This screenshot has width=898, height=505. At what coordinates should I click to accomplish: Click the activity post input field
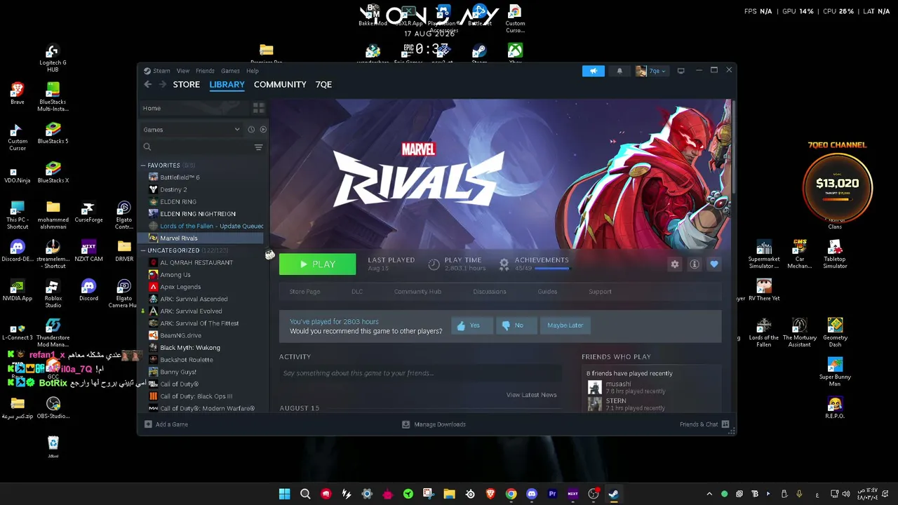click(x=420, y=373)
